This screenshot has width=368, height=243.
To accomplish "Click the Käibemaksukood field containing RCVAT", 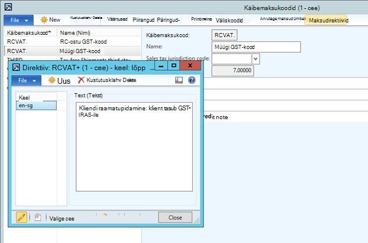I will pyautogui.click(x=224, y=35).
